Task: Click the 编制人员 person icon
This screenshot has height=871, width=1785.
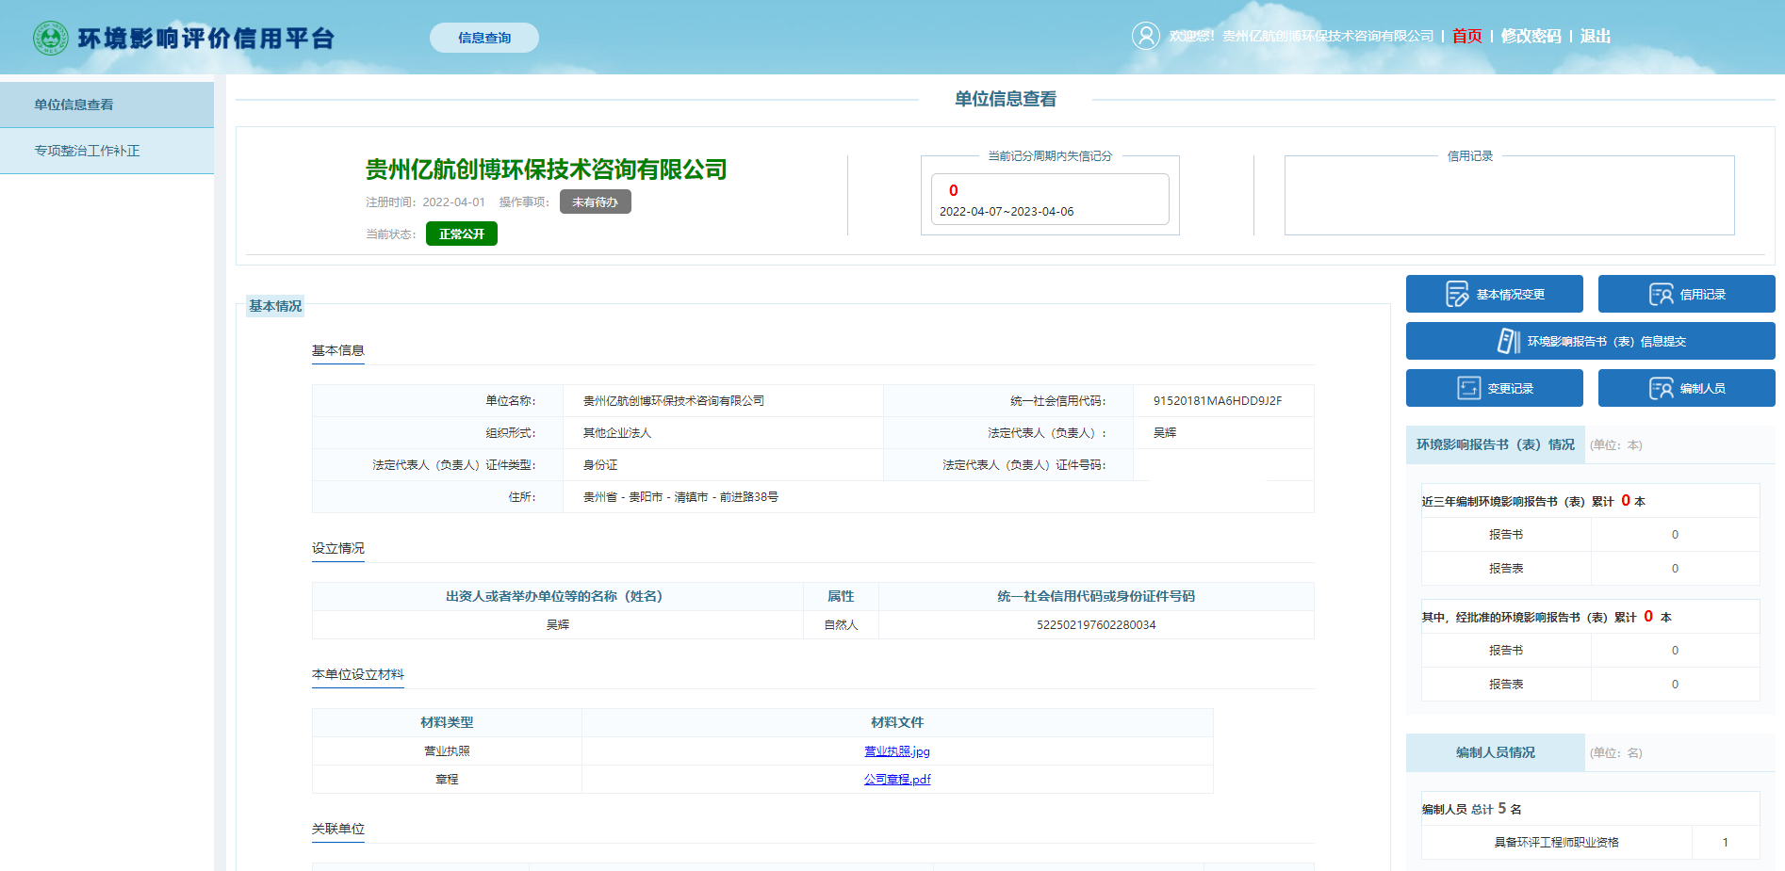Action: [x=1661, y=388]
